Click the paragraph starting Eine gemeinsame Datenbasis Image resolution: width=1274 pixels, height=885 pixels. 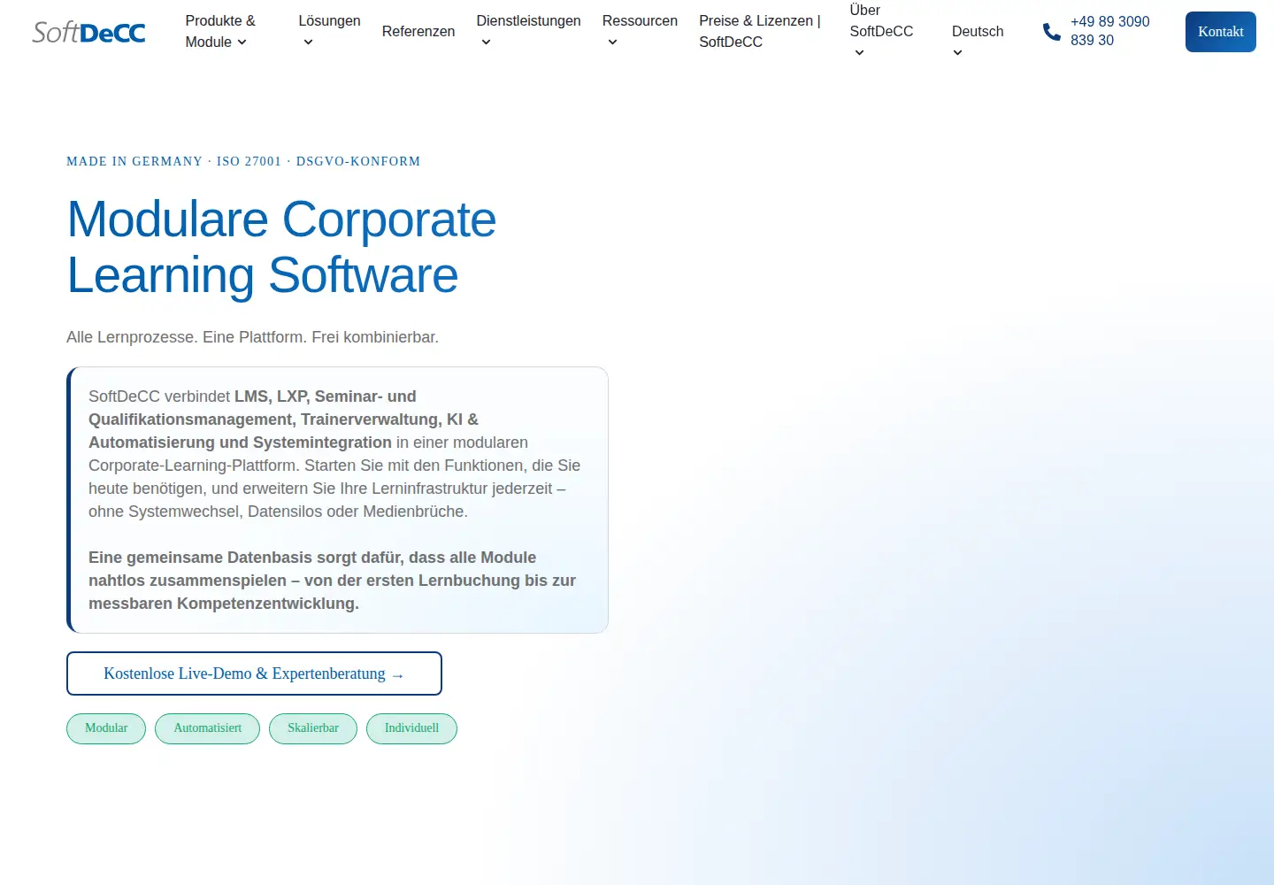click(332, 581)
